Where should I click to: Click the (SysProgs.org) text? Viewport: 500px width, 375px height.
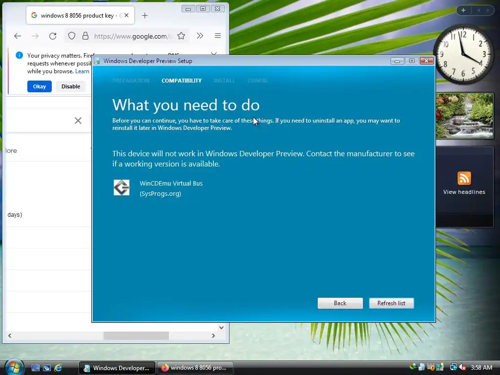160,193
